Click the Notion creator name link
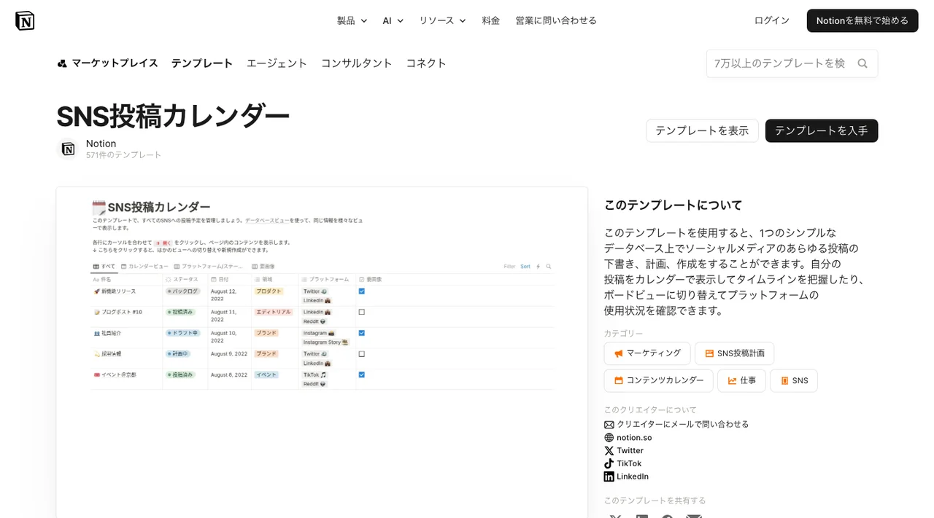The width and height of the screenshot is (934, 518). pyautogui.click(x=101, y=144)
